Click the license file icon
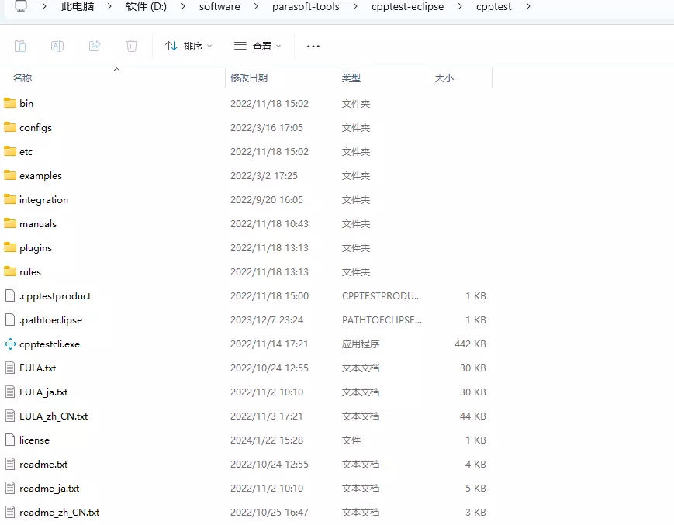Screen dimensions: 674x525 pos(10,440)
